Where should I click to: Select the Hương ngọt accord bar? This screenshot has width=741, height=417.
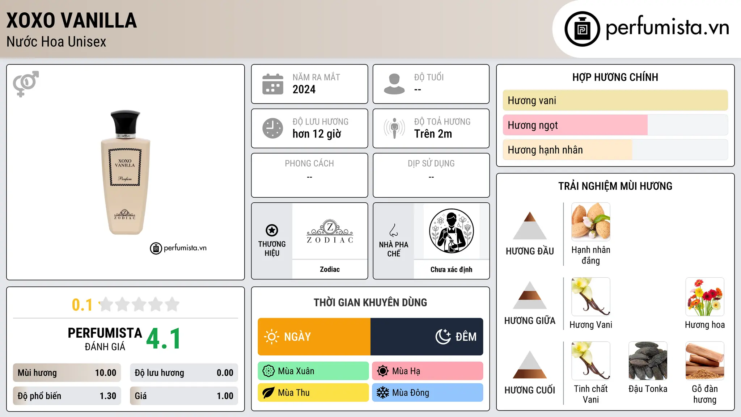[615, 125]
